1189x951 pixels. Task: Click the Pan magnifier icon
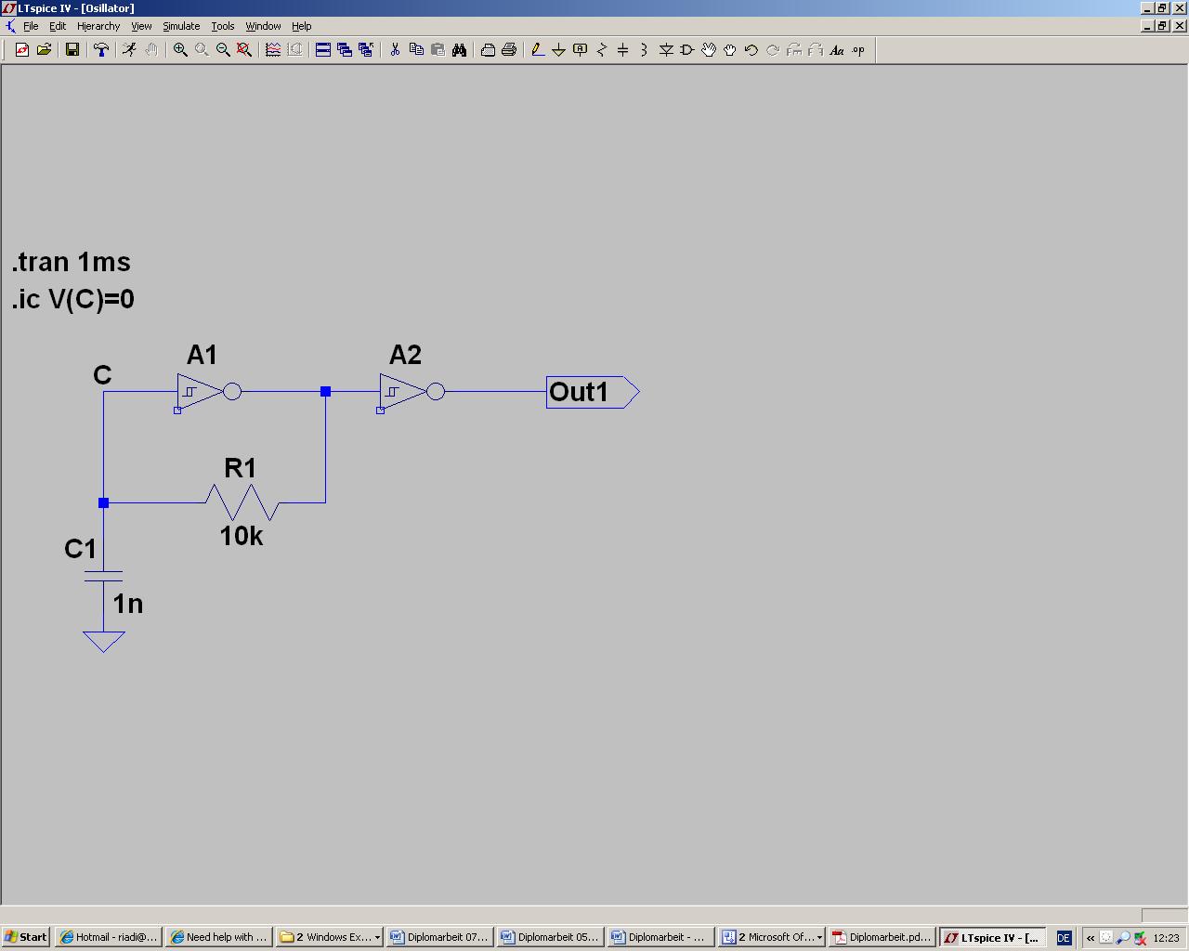point(202,50)
